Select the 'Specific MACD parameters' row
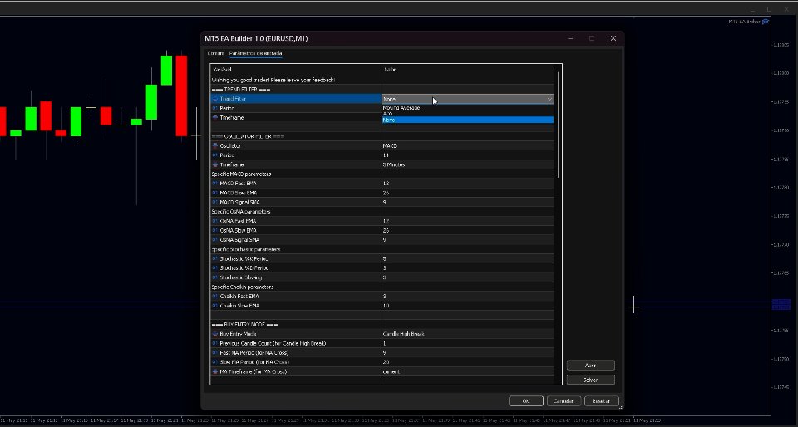 click(x=382, y=174)
